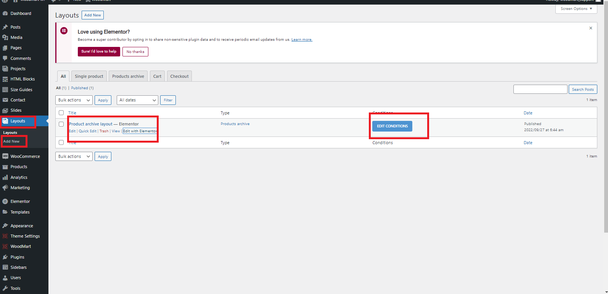
Task: Click the Search Posts button
Action: coord(583,89)
